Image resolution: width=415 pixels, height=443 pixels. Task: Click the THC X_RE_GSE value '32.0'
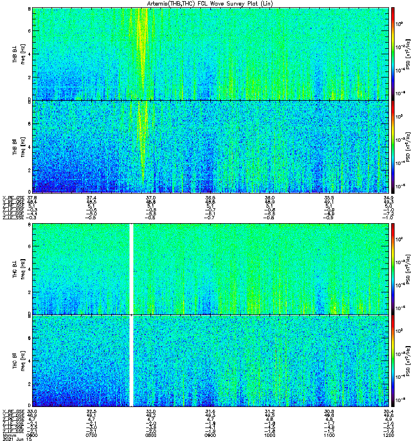151,411
